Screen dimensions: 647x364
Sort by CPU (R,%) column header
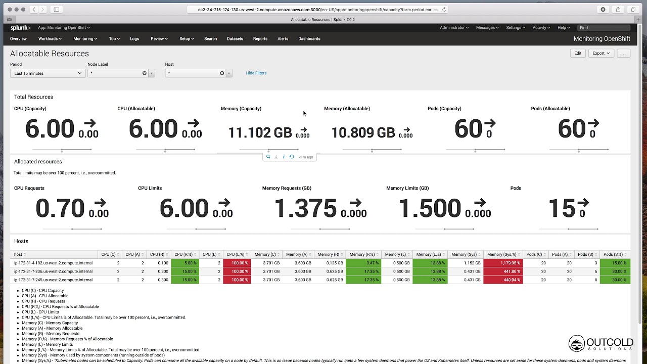tap(185, 254)
